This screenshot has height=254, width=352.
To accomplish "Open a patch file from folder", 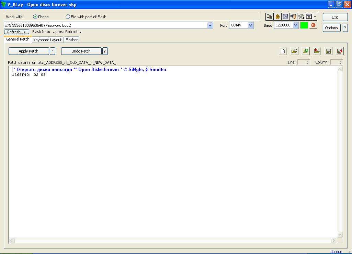I will [294, 51].
